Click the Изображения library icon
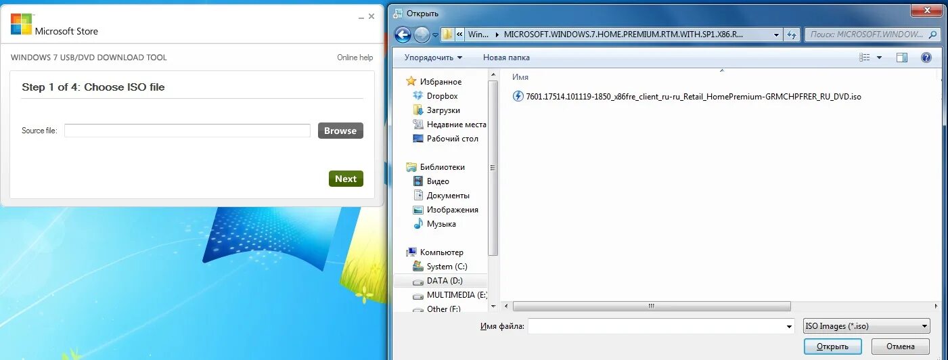948x360 pixels. coord(418,209)
